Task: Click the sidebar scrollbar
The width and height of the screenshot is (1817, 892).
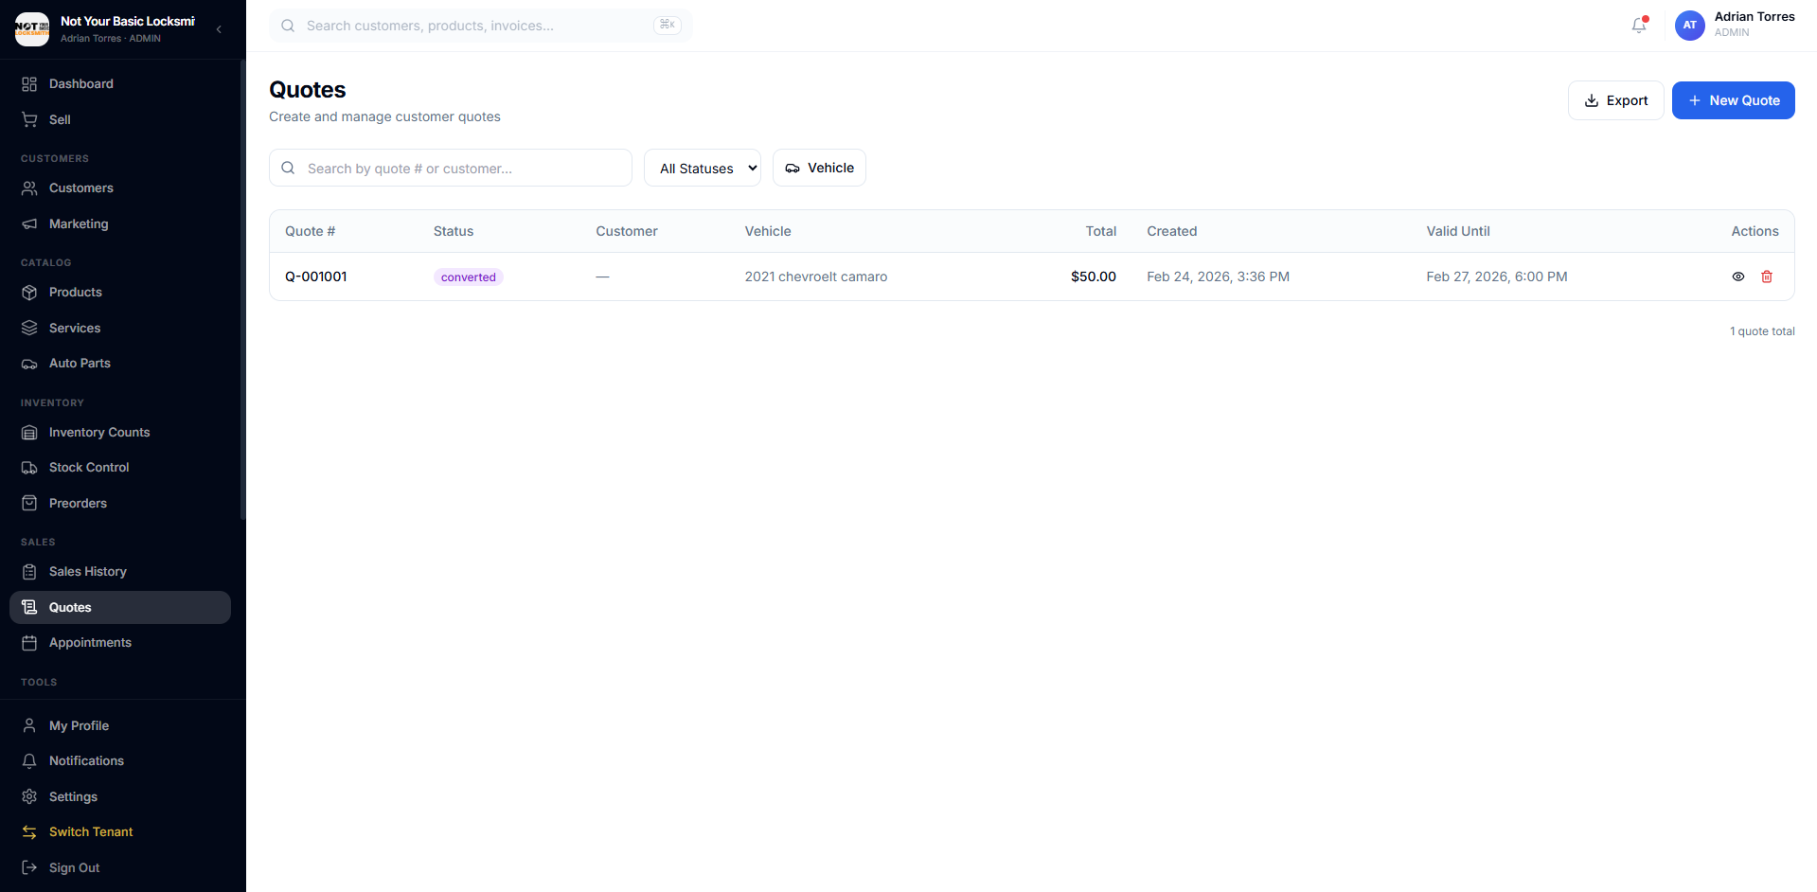Action: point(242,289)
